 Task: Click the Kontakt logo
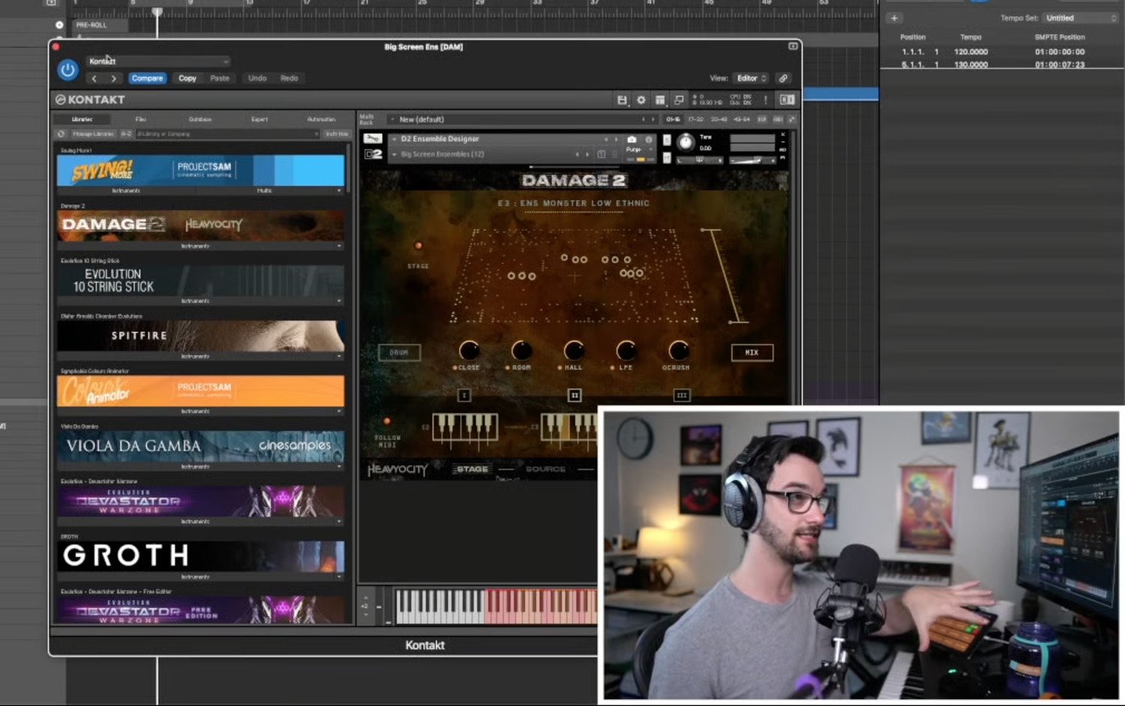(90, 100)
